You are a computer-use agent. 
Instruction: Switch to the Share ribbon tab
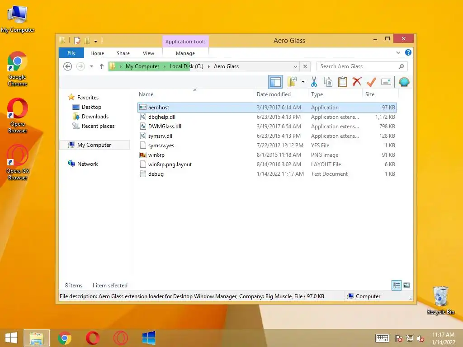pos(123,53)
